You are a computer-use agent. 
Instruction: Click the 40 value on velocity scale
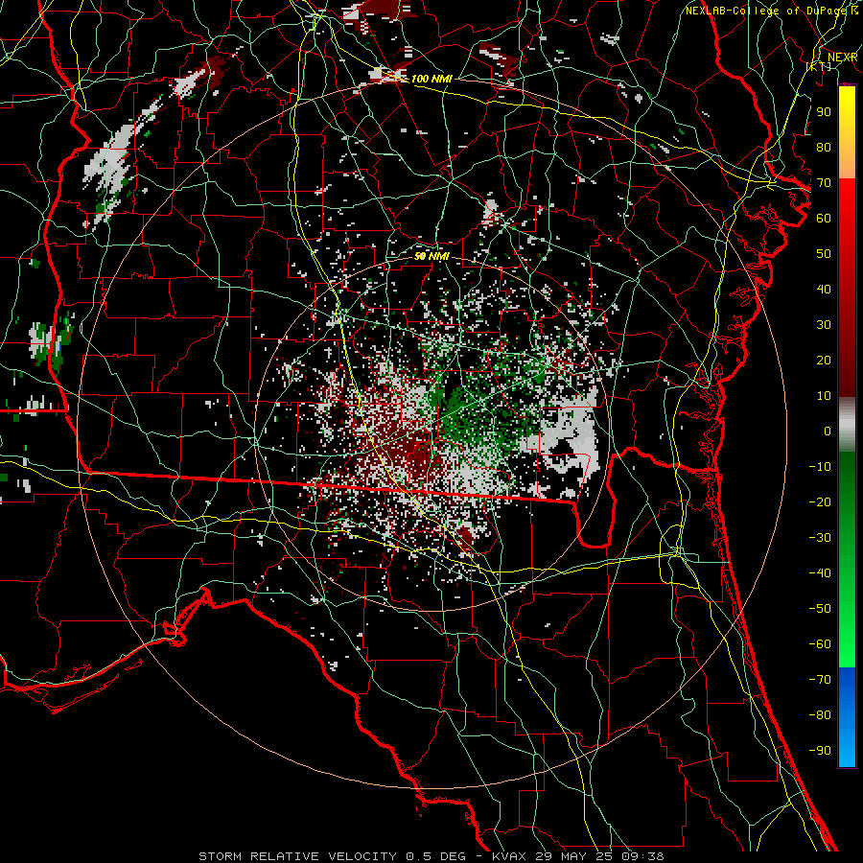824,290
